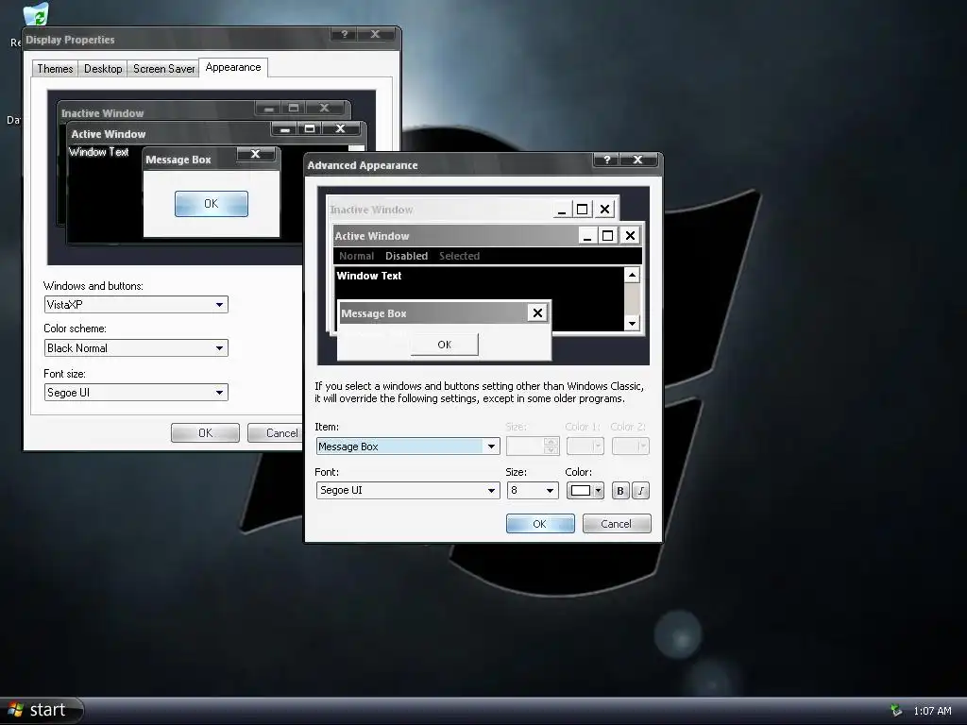Click Window Text in the Advanced Appearance preview
The width and height of the screenshot is (967, 725).
coord(369,276)
